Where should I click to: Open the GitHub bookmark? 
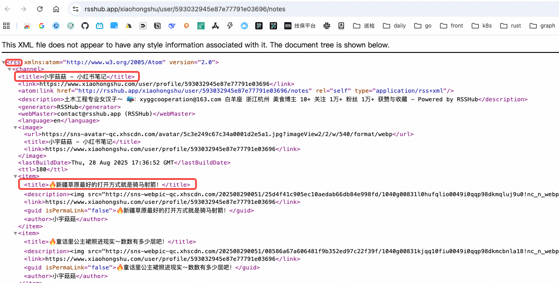(x=85, y=26)
